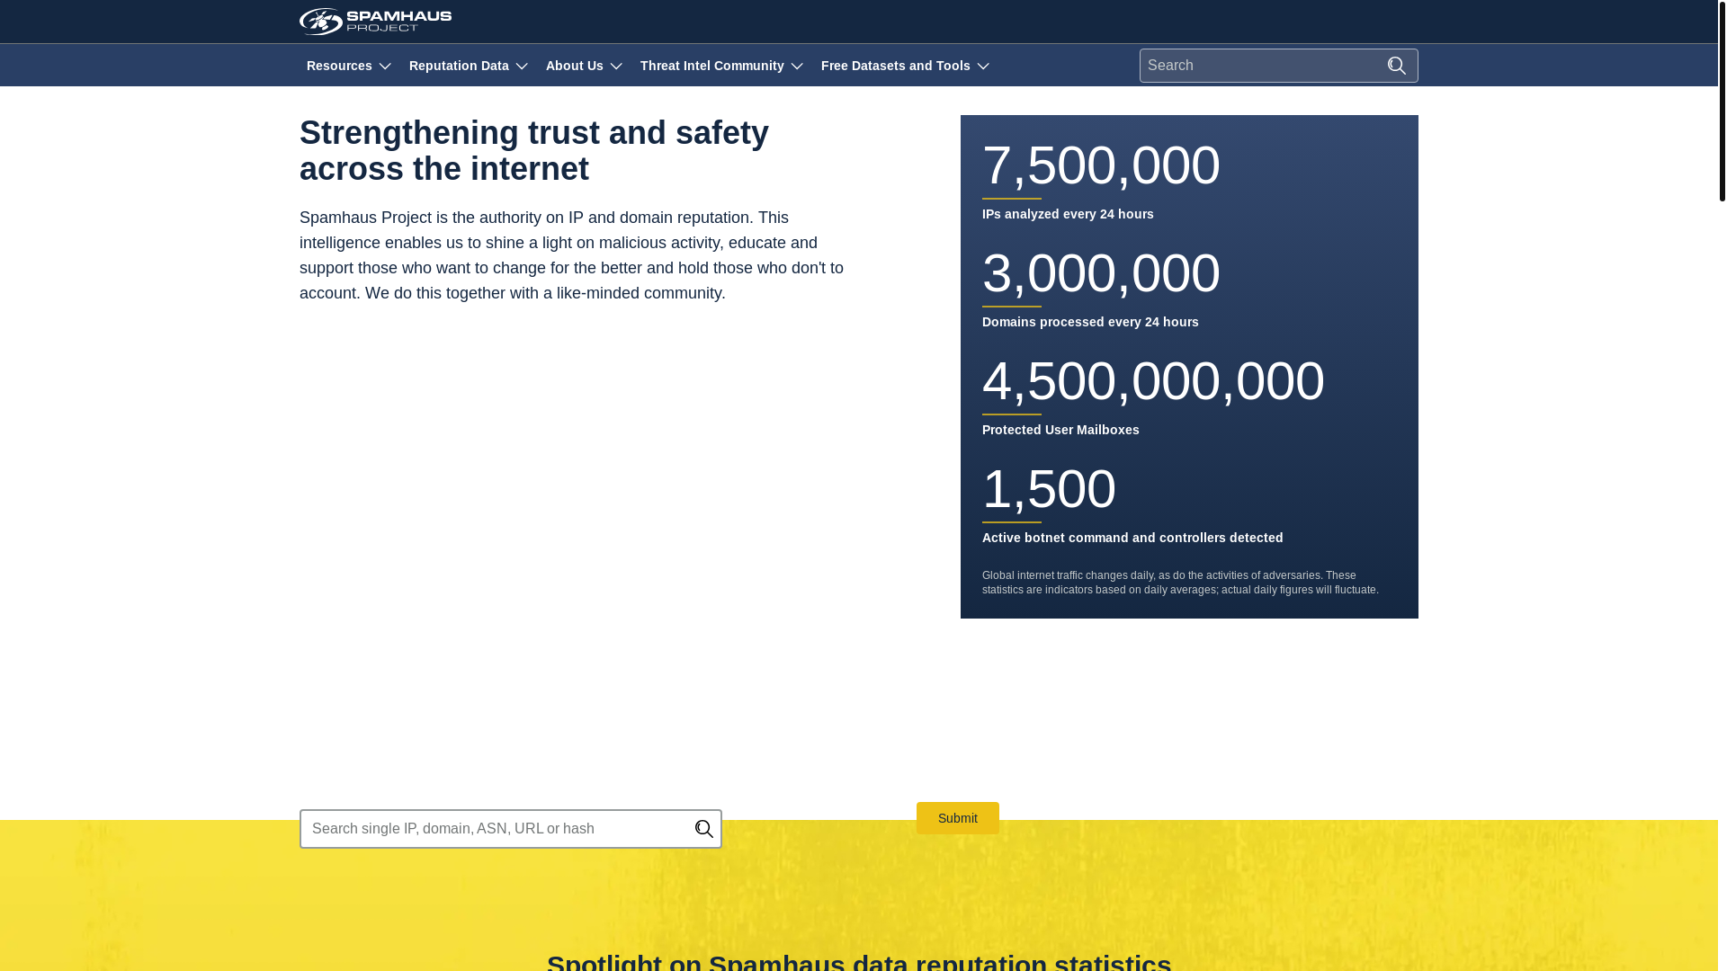
Task: Expand the chevron next to Reputation Data
Action: pyautogui.click(x=522, y=67)
